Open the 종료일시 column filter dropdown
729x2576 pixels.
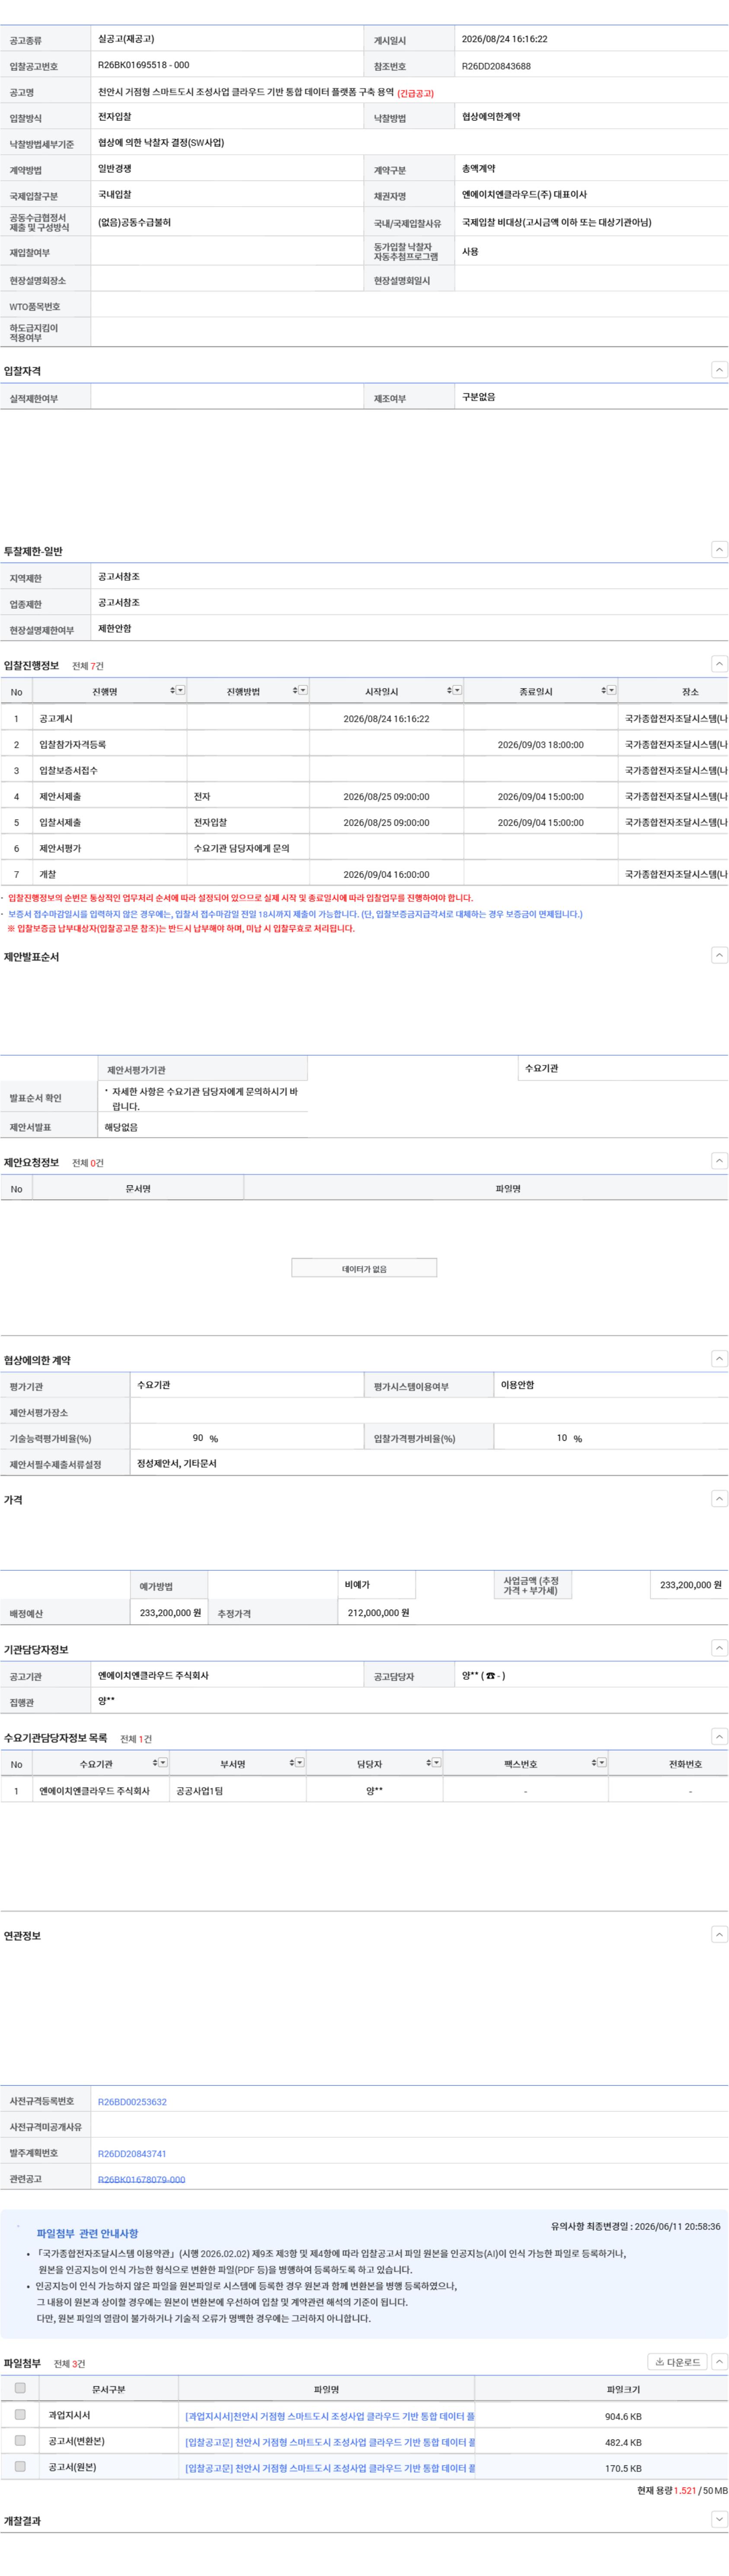click(x=612, y=690)
